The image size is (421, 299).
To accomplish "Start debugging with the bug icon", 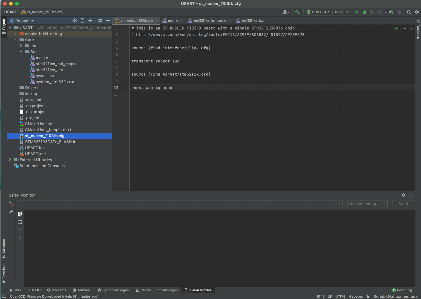I will point(364,12).
